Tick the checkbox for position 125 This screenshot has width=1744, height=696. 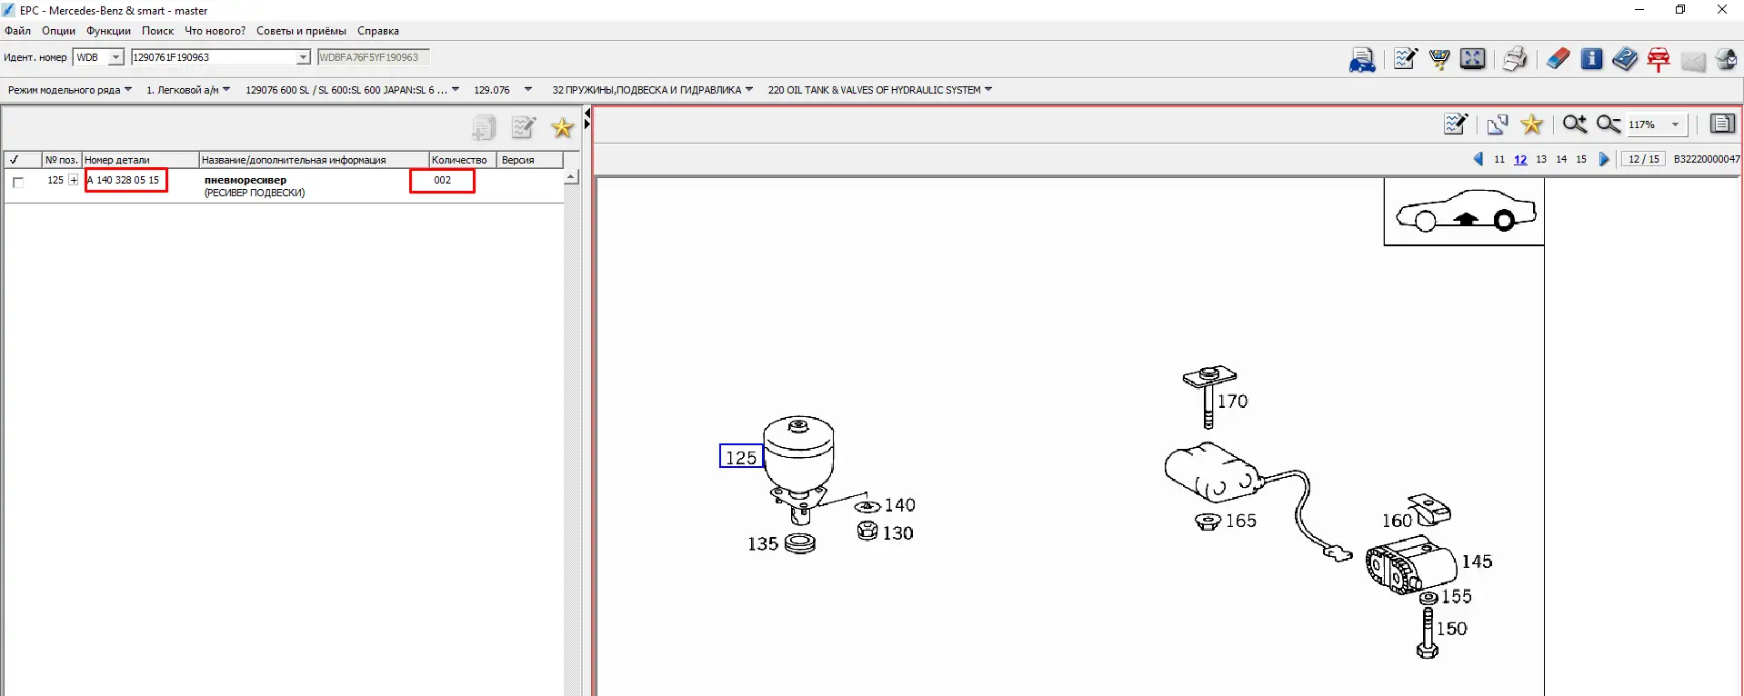[18, 182]
